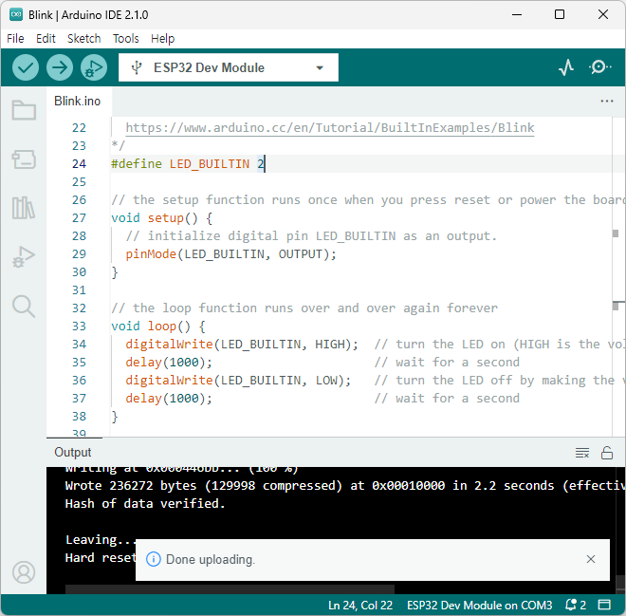This screenshot has height=616, width=626.
Task: Click the account profile icon
Action: pos(24,572)
